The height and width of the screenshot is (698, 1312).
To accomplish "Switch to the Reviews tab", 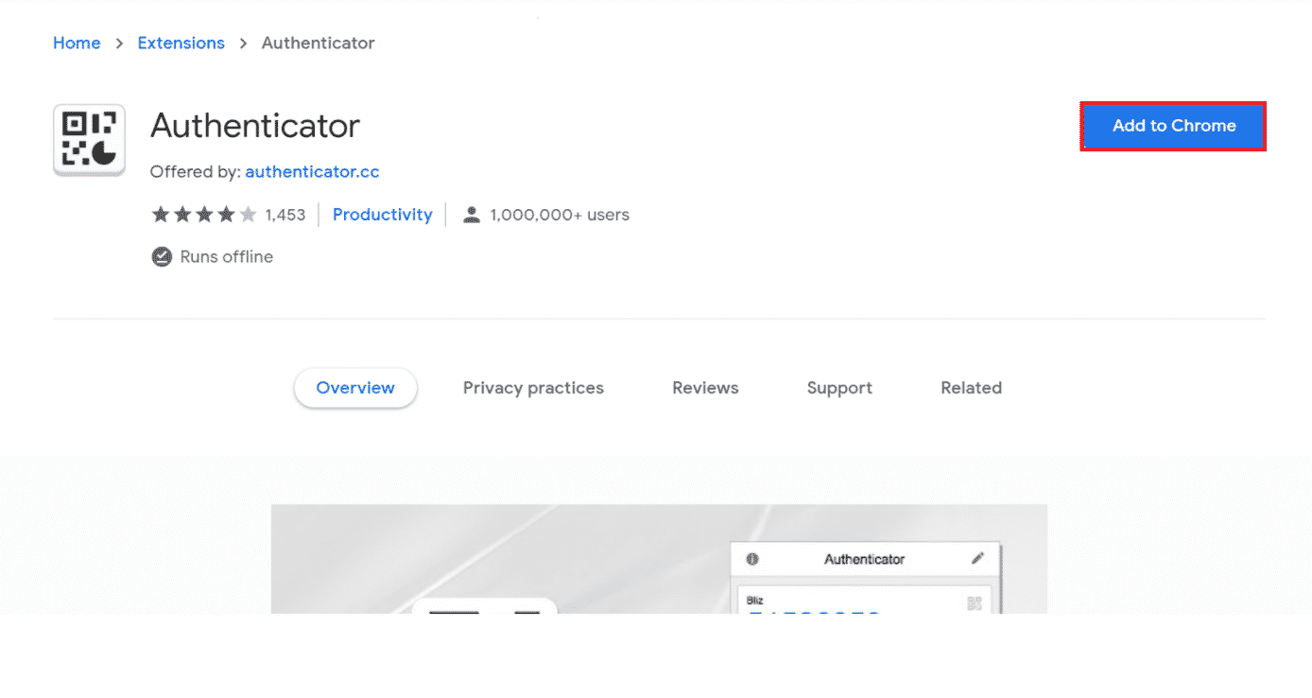I will click(x=705, y=388).
